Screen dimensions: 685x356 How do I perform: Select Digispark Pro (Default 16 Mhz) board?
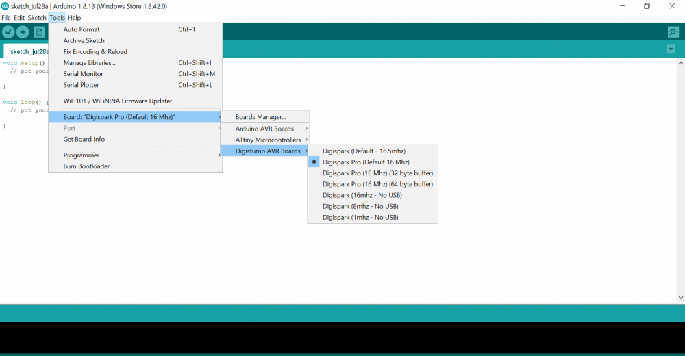(373, 162)
